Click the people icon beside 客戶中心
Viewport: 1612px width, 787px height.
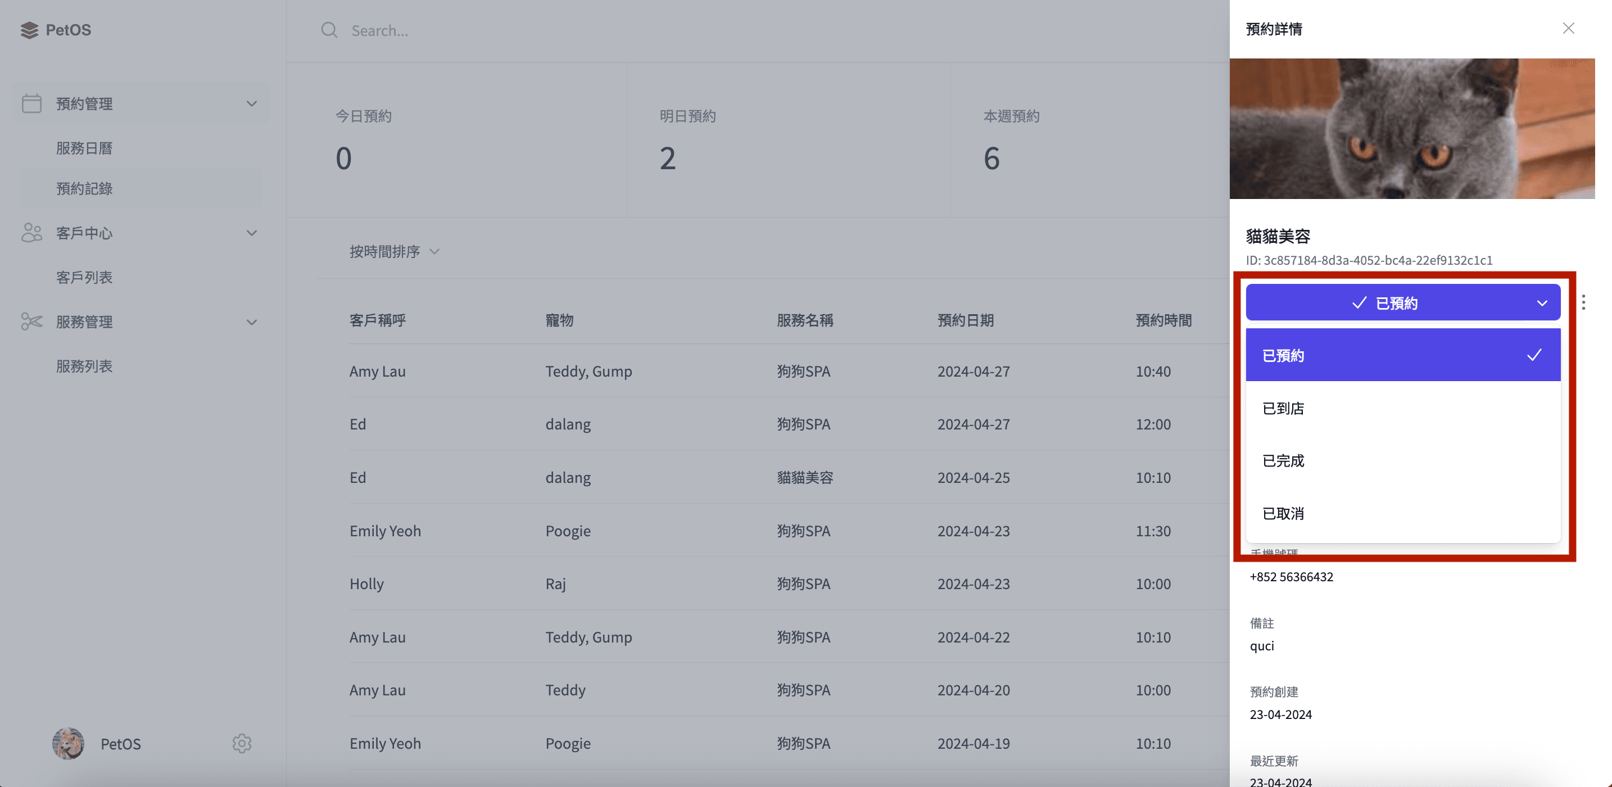31,233
